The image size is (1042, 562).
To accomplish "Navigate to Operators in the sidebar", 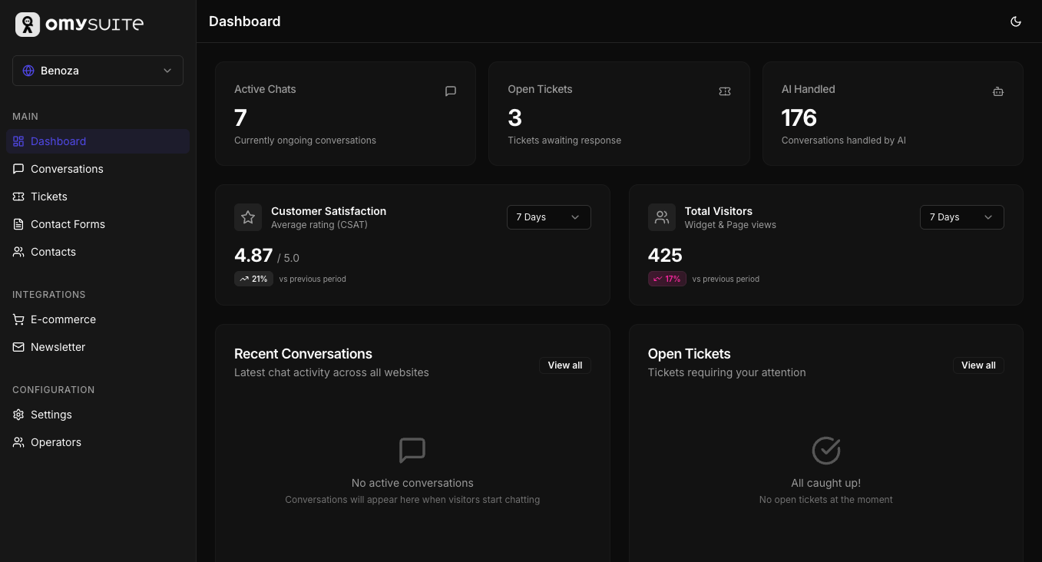I will pos(56,442).
